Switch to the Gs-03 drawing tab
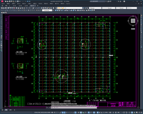 (x=14, y=6)
